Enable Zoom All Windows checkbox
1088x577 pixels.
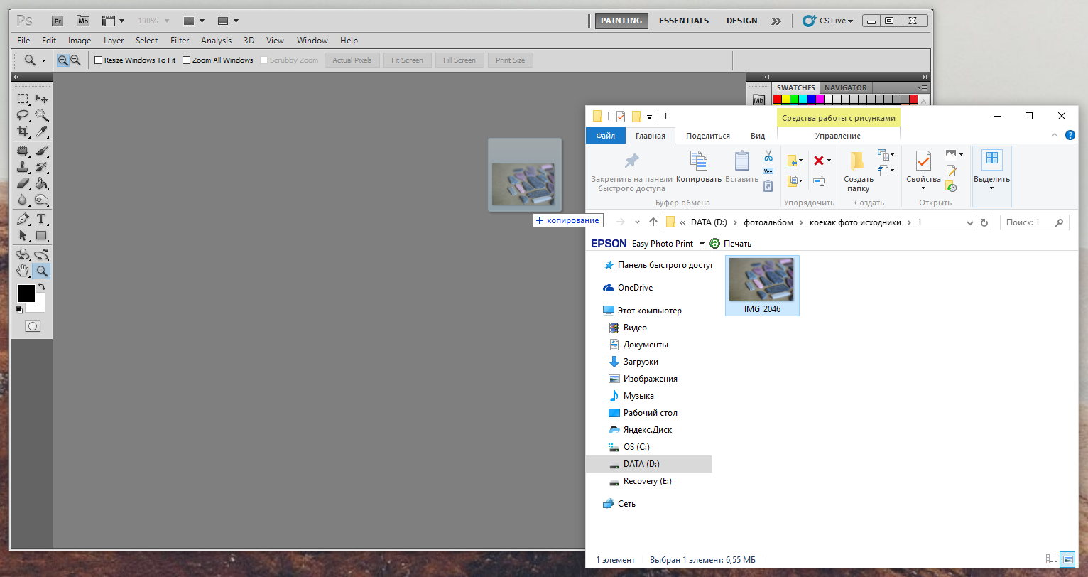tap(186, 60)
